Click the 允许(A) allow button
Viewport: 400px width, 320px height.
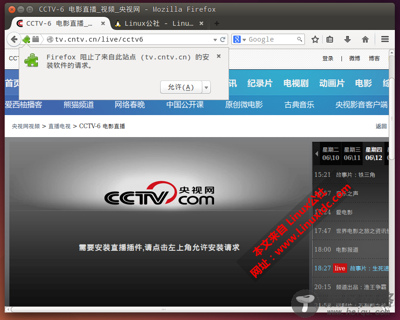(x=181, y=87)
